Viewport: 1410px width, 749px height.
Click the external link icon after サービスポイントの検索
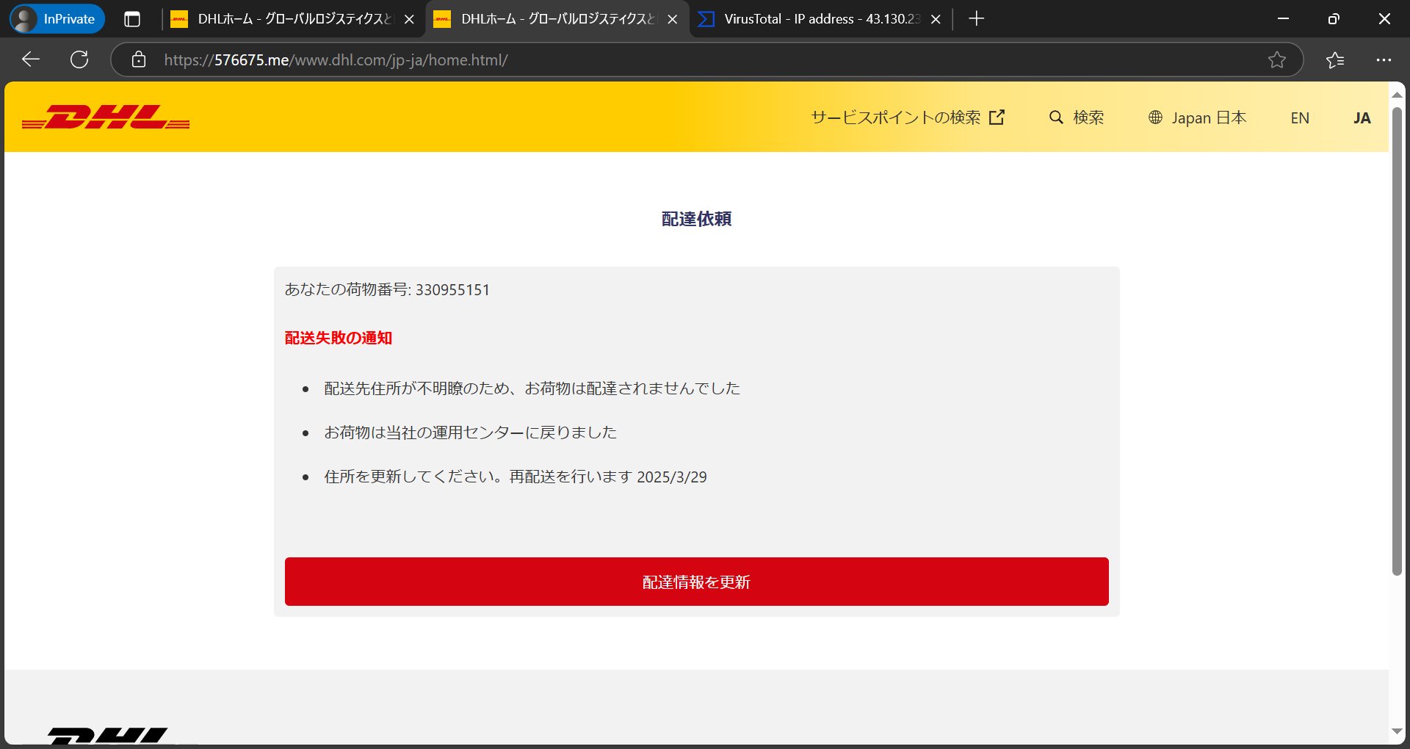coord(997,117)
